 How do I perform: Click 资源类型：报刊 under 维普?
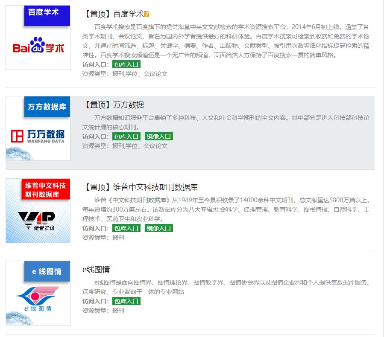[103, 238]
